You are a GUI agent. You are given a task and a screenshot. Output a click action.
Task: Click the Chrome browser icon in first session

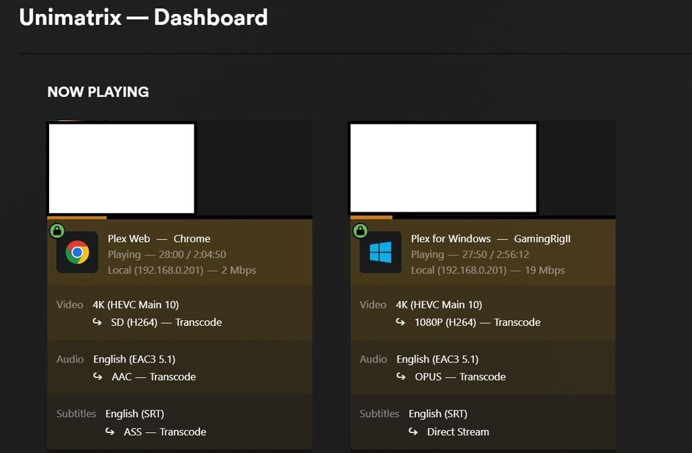(78, 252)
